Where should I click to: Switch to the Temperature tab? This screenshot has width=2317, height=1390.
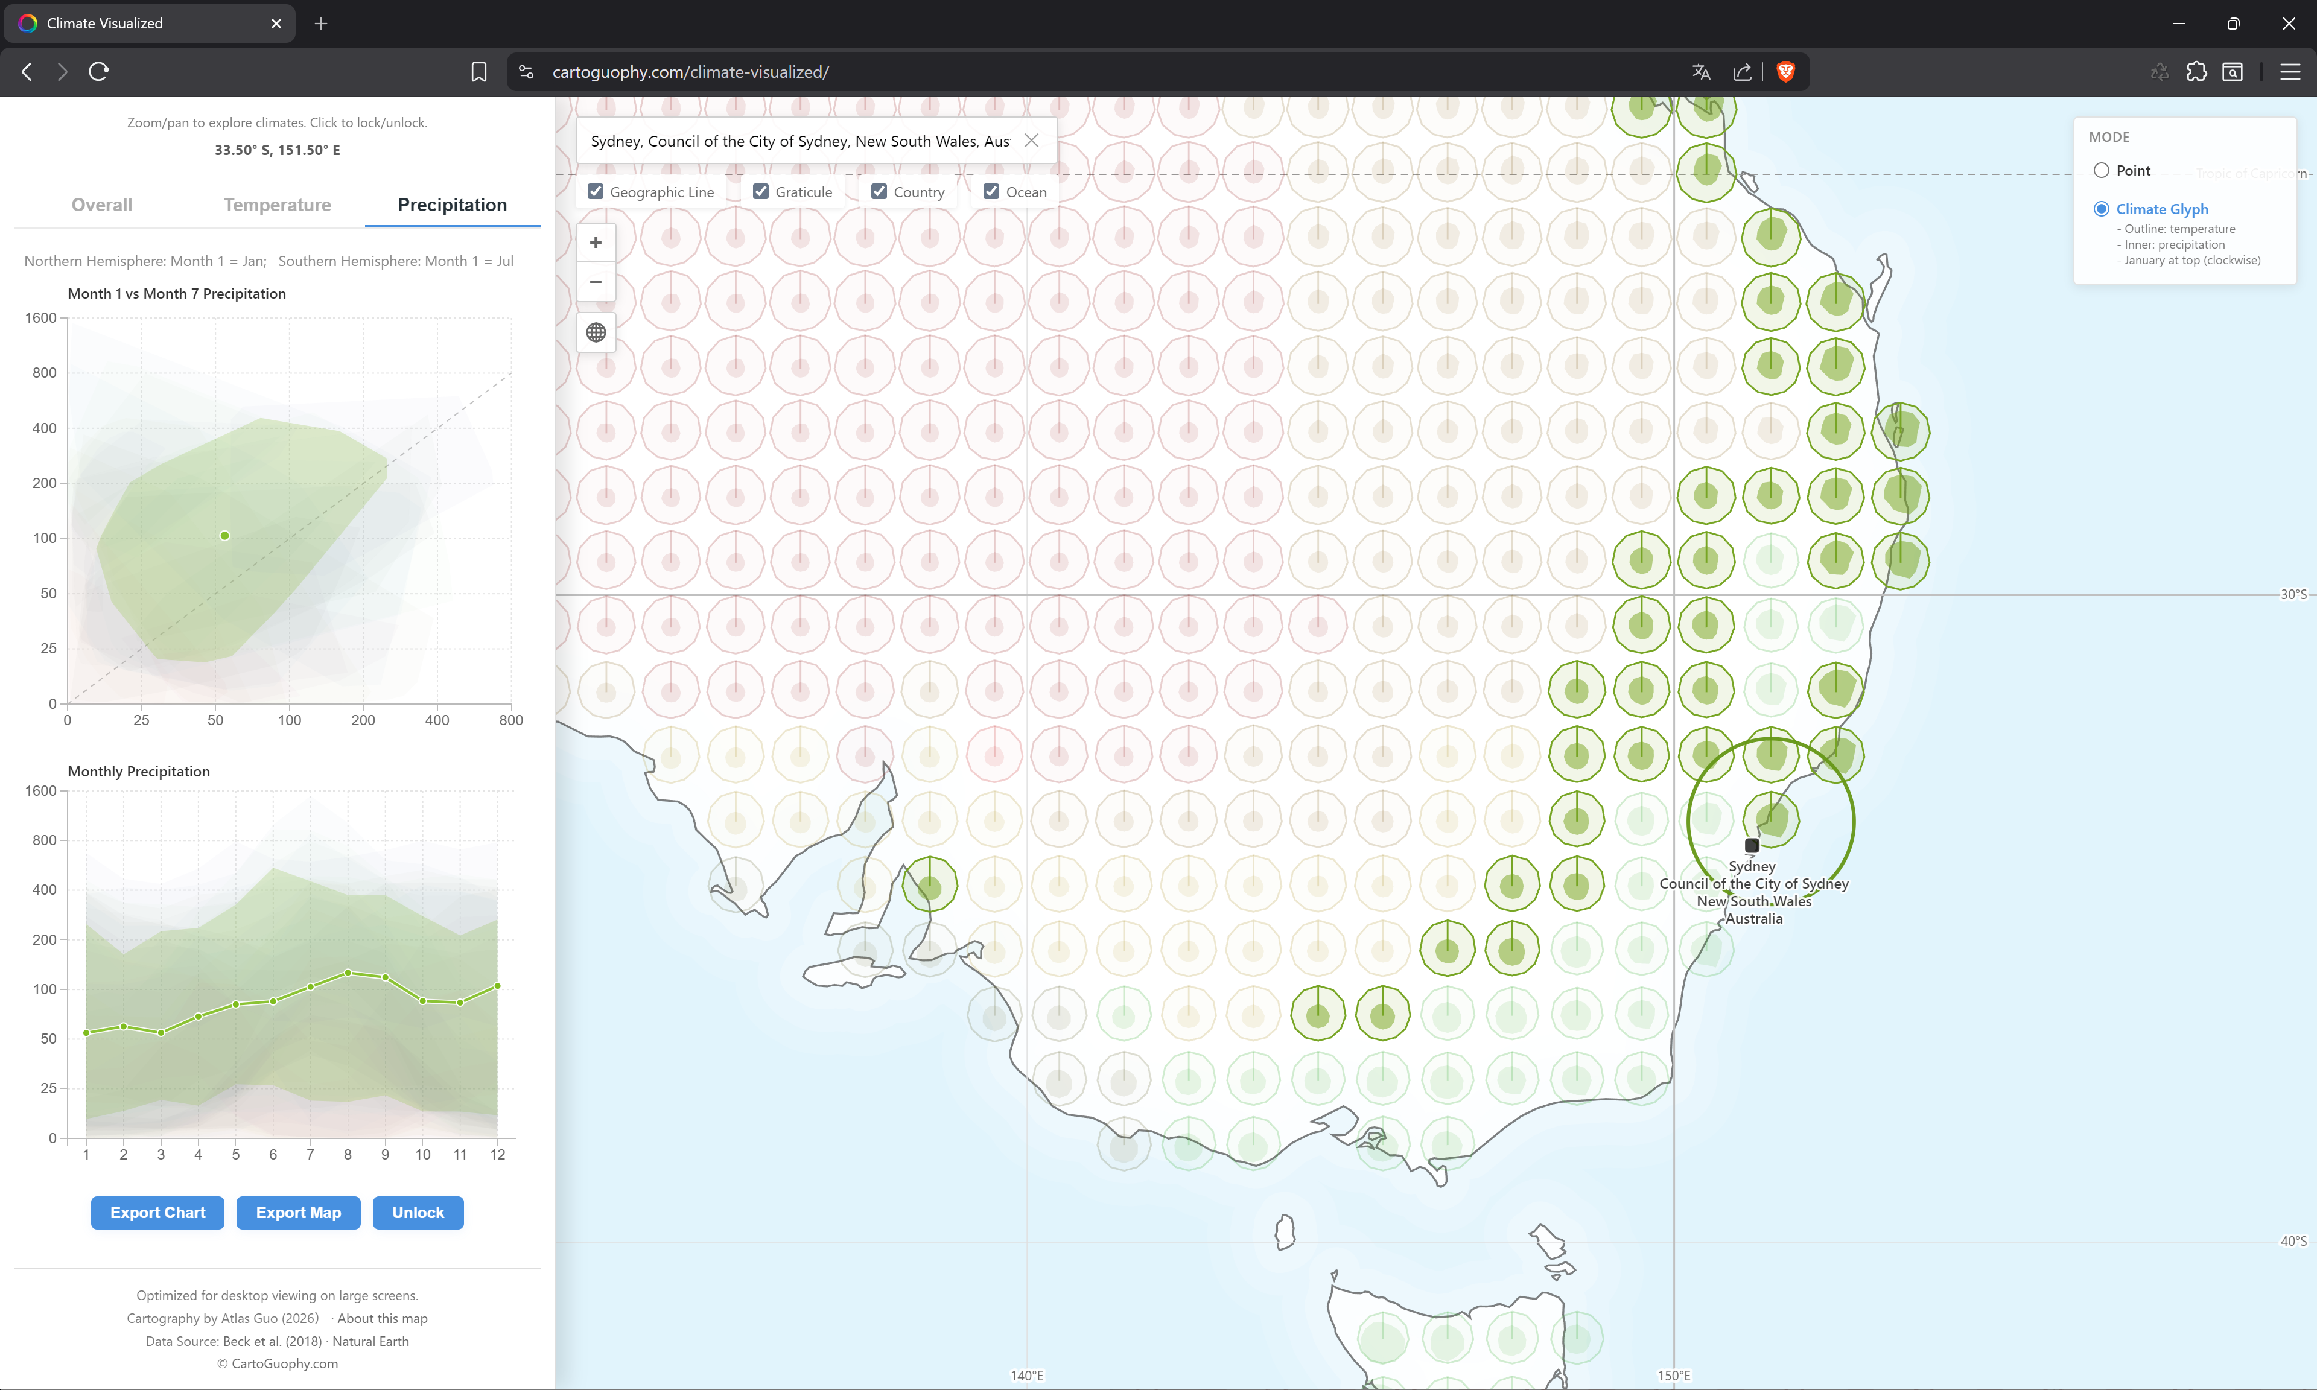click(x=277, y=204)
